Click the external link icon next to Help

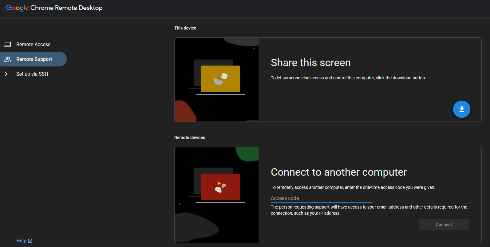tap(30, 241)
